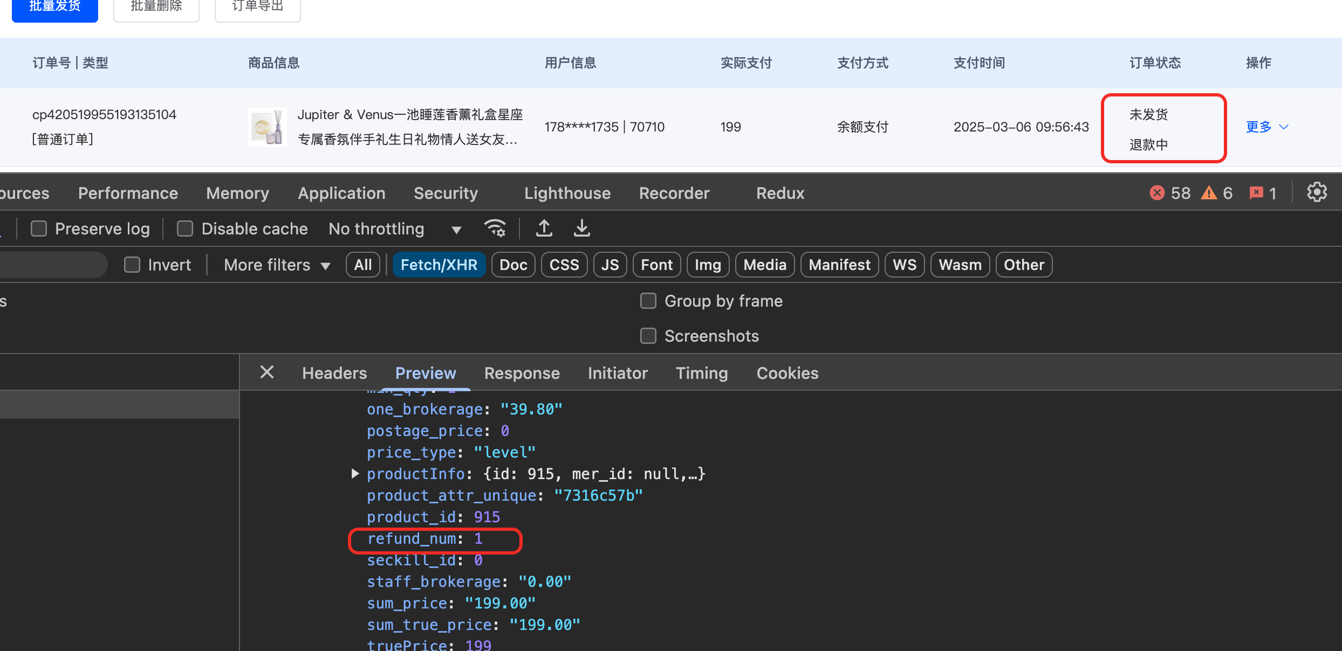
Task: Select the highlighted request row
Action: click(119, 404)
